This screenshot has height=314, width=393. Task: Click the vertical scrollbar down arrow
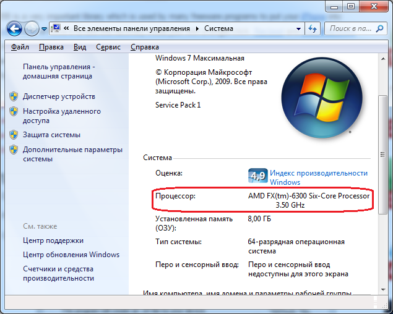pos(383,290)
